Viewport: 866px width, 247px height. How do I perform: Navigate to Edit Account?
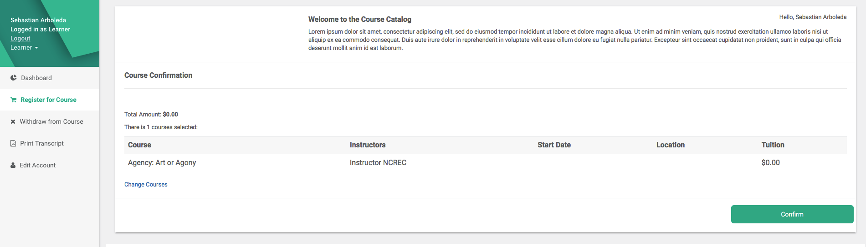38,165
